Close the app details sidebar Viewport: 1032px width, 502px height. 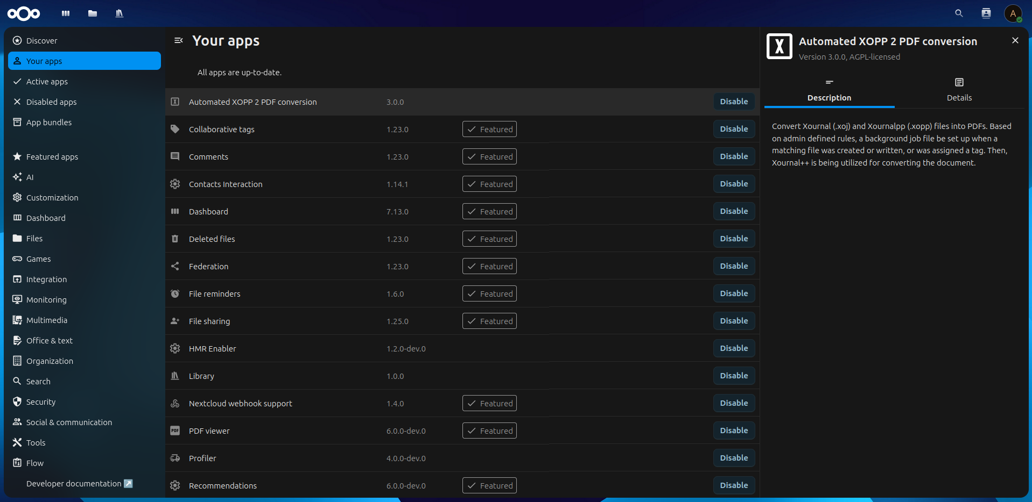[x=1015, y=40]
